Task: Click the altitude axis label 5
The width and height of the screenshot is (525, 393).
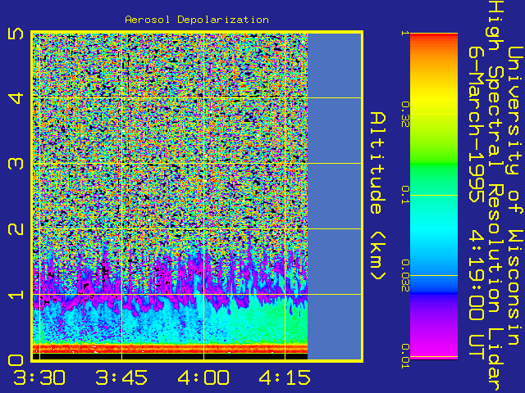Action: pos(16,34)
